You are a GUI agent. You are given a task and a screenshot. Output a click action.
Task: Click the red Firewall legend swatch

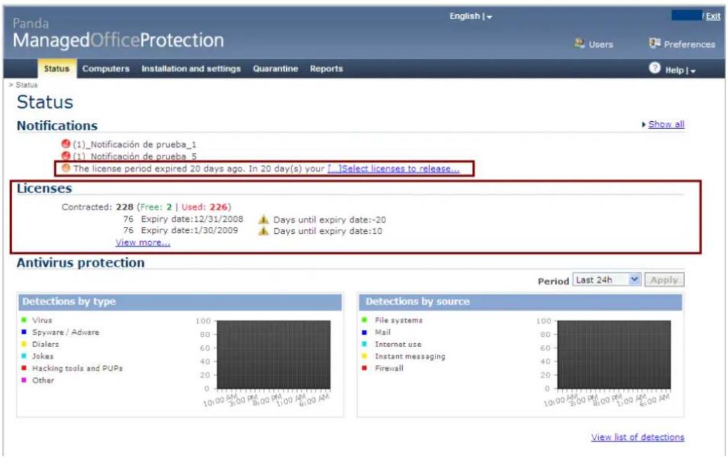coord(364,368)
